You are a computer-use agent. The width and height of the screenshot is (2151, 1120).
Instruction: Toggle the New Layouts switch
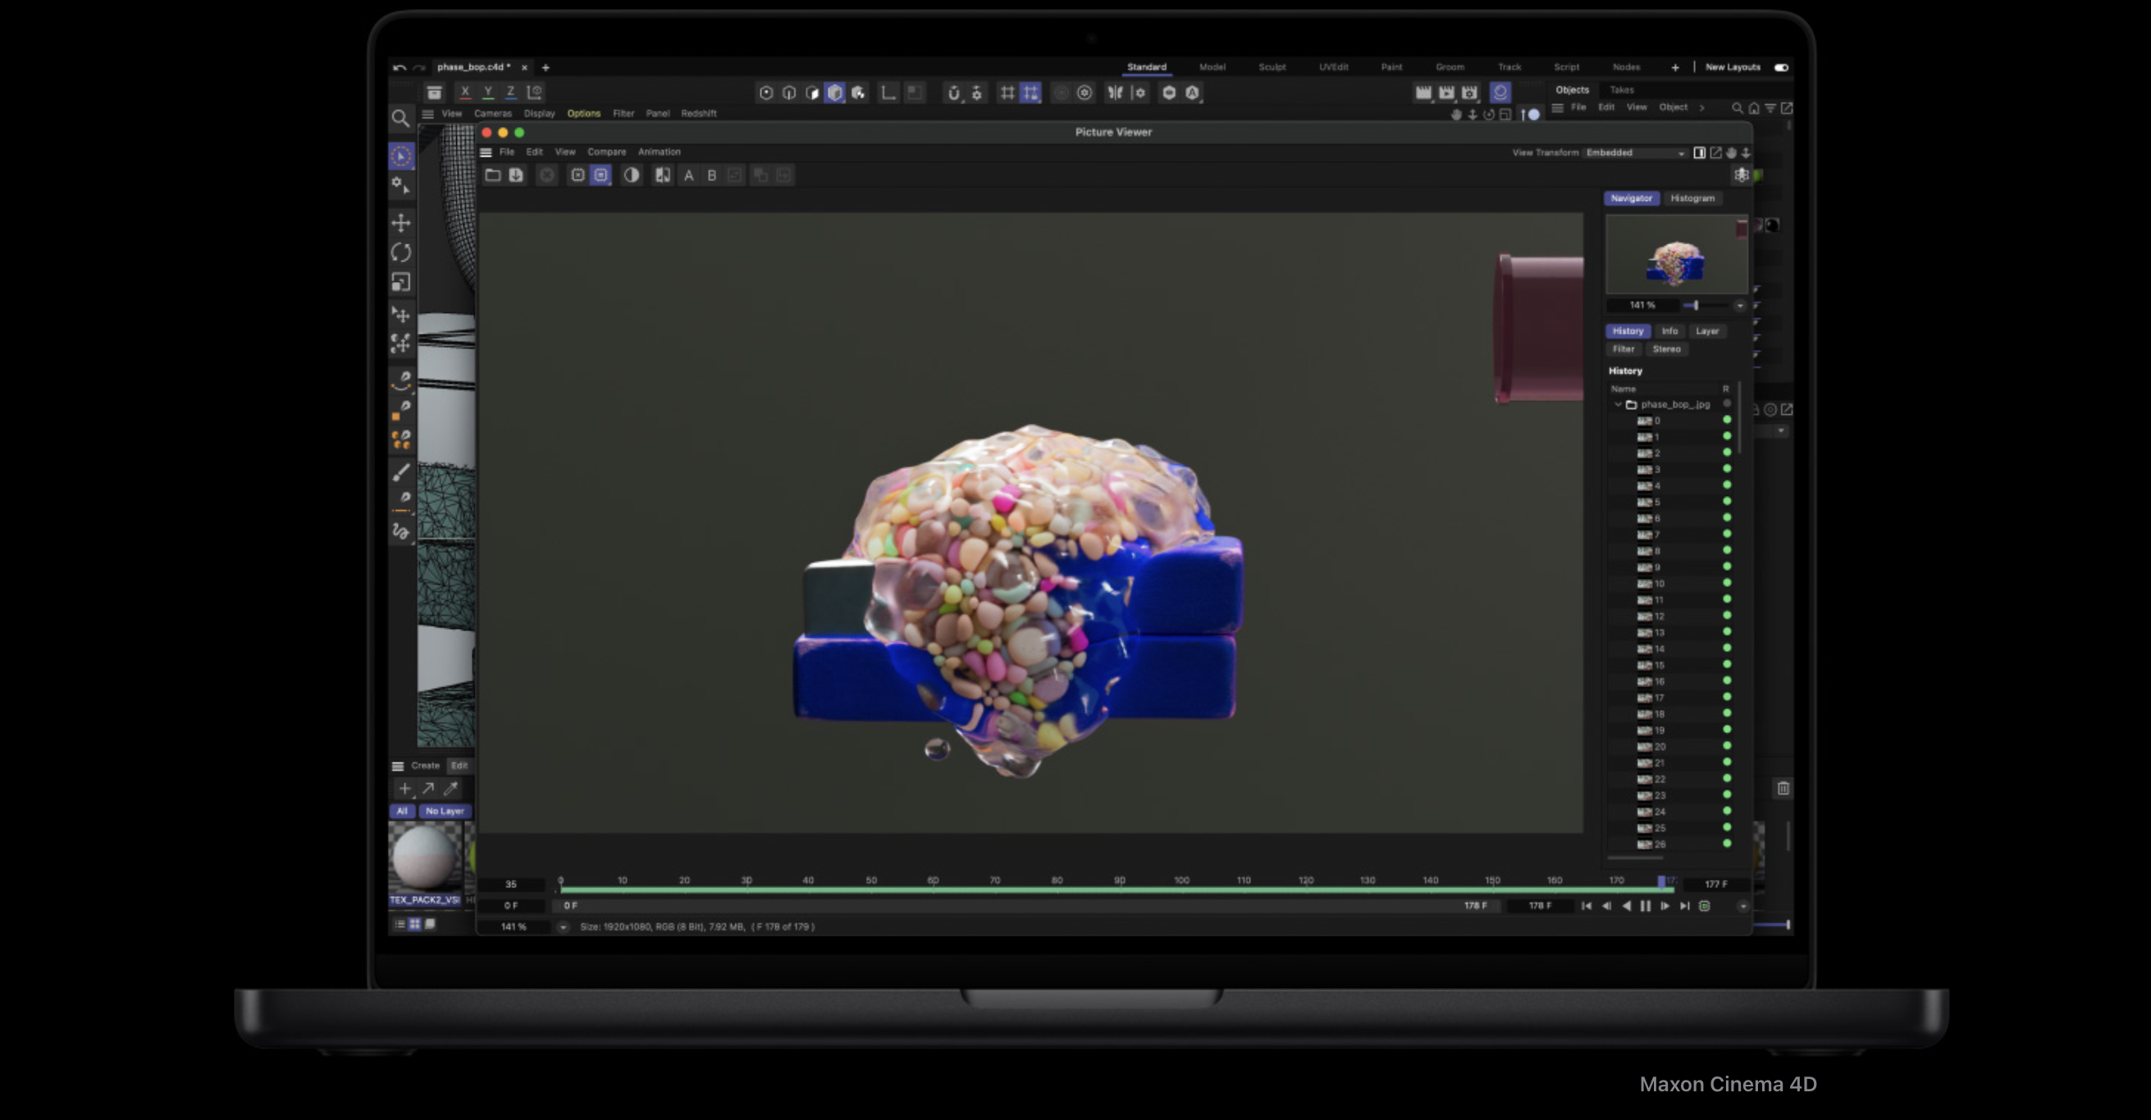[x=1781, y=67]
